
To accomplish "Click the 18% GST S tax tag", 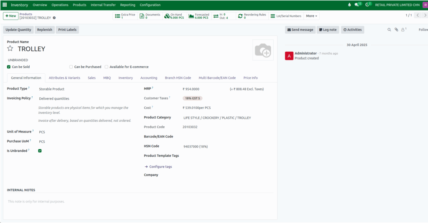I will 192,98.
